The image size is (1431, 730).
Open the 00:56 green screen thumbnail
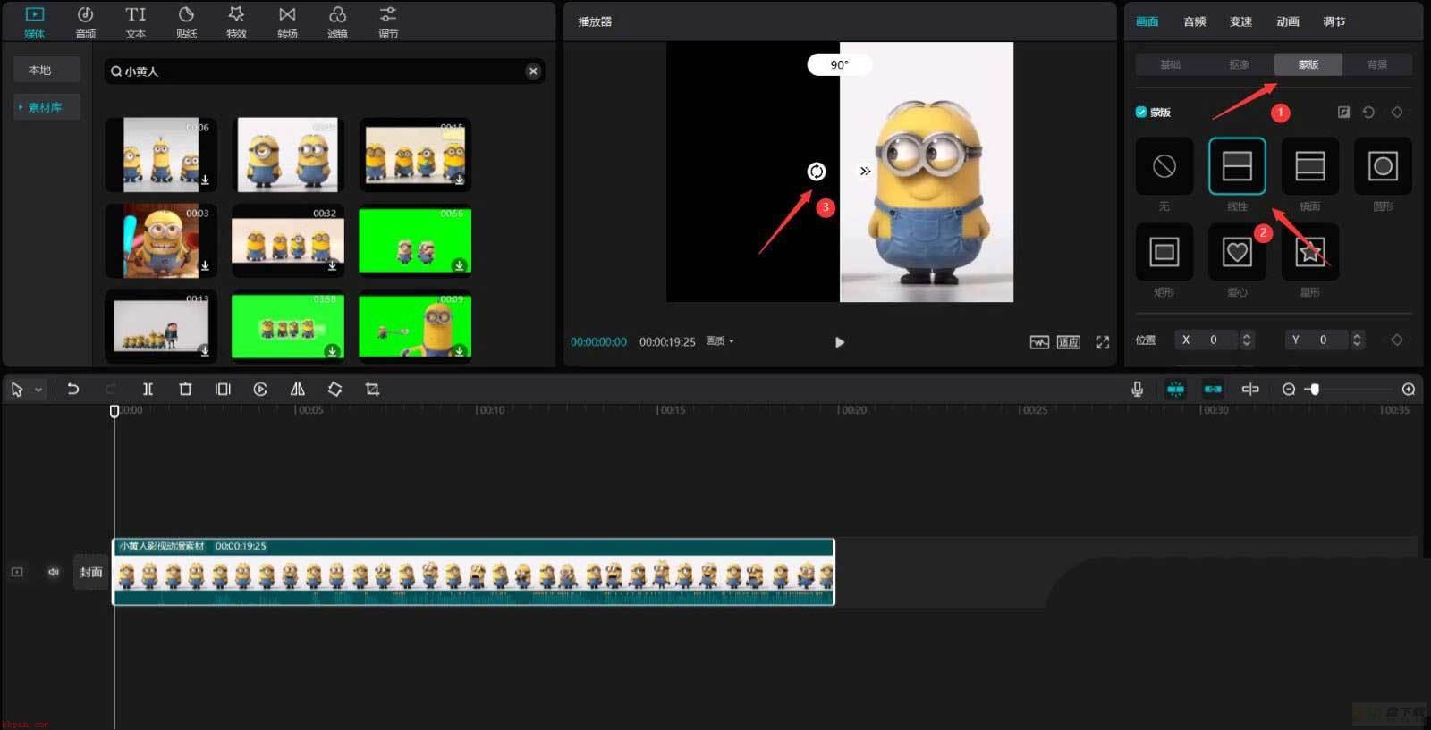pyautogui.click(x=415, y=240)
